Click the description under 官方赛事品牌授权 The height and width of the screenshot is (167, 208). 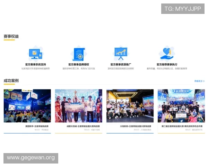pos(79,69)
